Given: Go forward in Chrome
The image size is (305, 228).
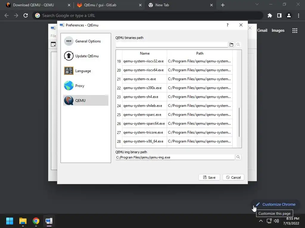Looking at the screenshot, I should coord(16,15).
